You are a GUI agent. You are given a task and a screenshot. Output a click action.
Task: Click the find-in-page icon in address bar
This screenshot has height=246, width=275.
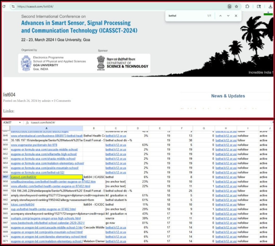[230, 7]
